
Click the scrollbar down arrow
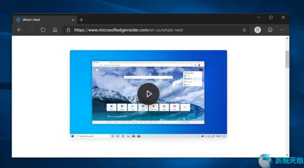(x=287, y=155)
